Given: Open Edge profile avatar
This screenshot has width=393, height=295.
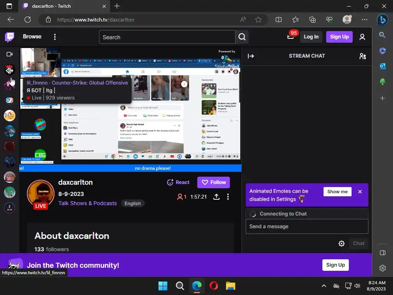Looking at the screenshot, I should [347, 20].
